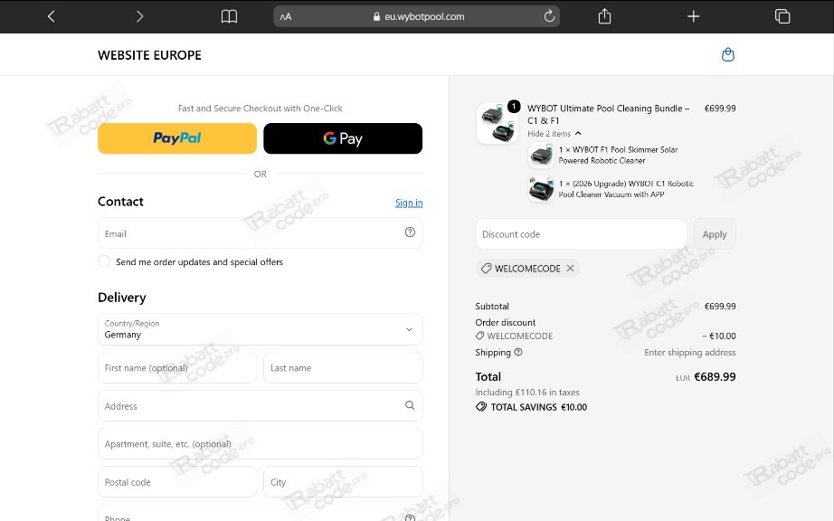Check Send me order updates and special offers
Image resolution: width=834 pixels, height=521 pixels.
[104, 261]
